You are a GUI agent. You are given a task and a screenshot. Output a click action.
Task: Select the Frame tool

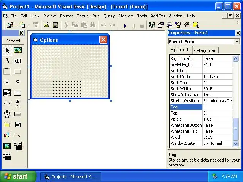(x=7, y=71)
